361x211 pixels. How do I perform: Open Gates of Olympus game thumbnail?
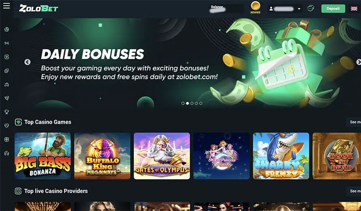pos(162,156)
